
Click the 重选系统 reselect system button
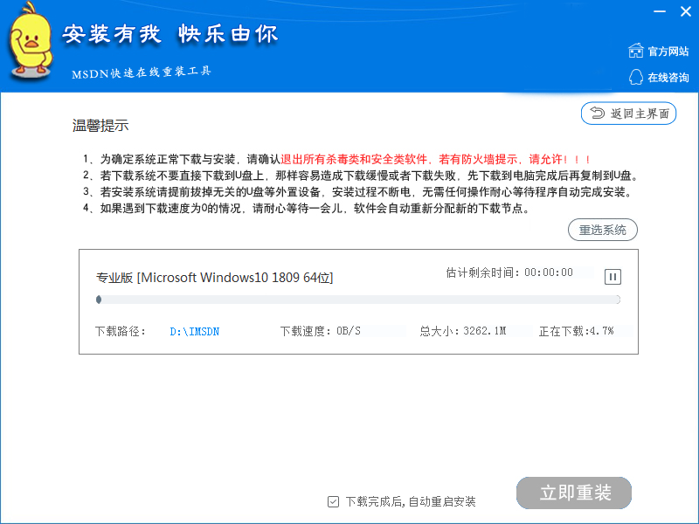click(602, 230)
